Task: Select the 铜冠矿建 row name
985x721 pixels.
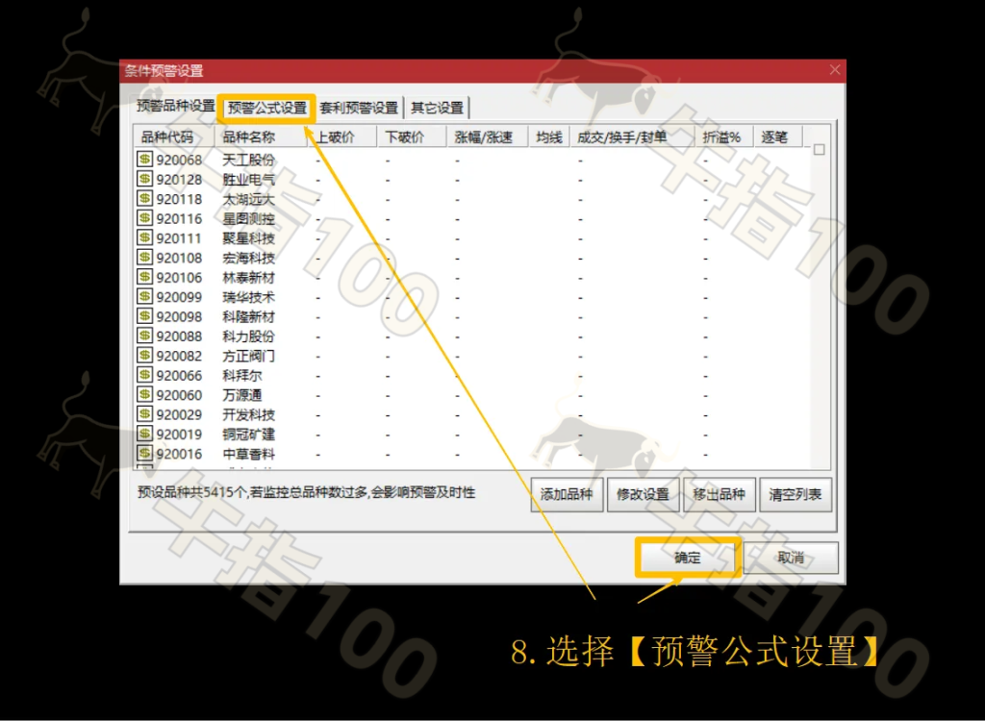Action: (249, 434)
